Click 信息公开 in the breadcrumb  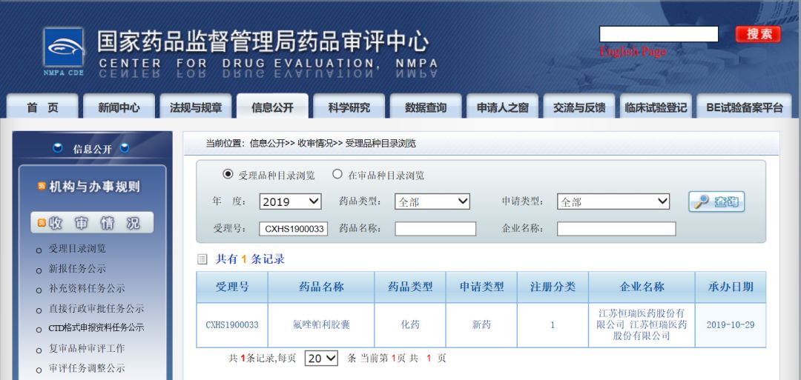[267, 144]
